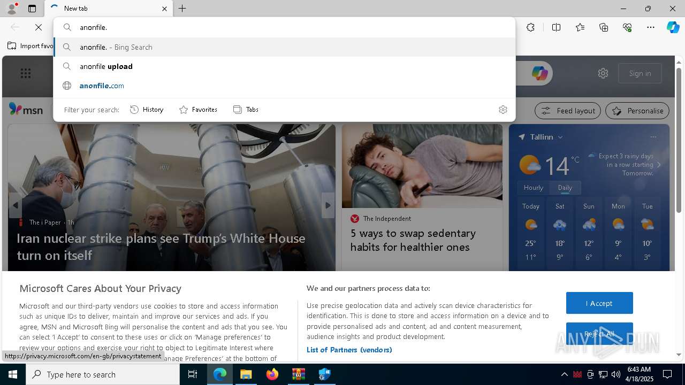Filter search by Tabs
The image size is (685, 385).
click(246, 110)
